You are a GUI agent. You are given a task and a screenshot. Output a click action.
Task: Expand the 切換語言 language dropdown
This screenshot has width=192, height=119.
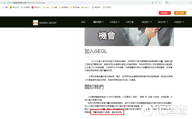click(x=179, y=22)
